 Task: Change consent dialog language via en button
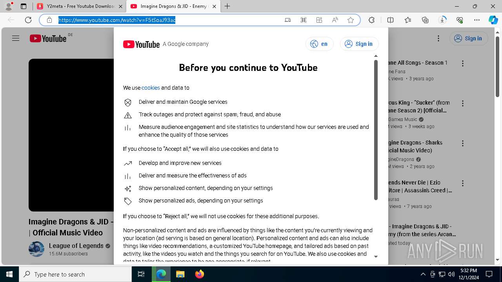pyautogui.click(x=319, y=44)
